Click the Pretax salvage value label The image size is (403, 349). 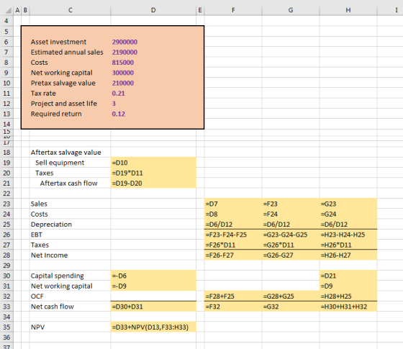click(63, 83)
